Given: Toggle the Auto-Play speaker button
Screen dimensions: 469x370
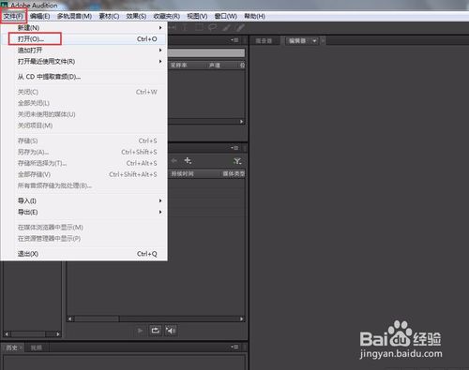Looking at the screenshot, I should click(171, 330).
